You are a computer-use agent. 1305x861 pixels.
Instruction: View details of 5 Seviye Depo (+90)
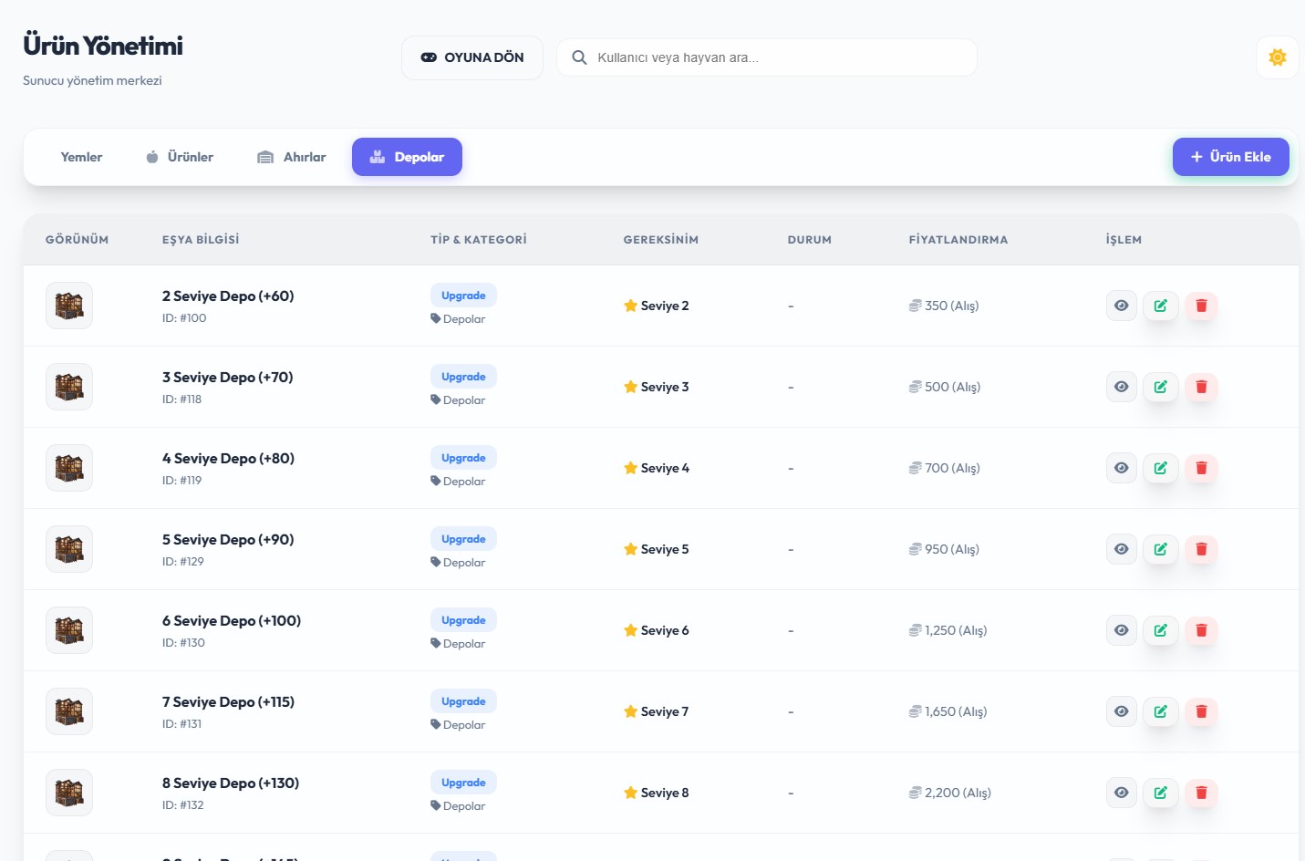[x=1122, y=549]
